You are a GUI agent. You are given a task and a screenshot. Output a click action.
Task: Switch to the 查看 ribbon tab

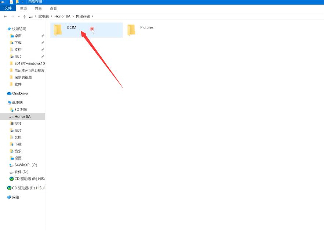pyautogui.click(x=53, y=8)
